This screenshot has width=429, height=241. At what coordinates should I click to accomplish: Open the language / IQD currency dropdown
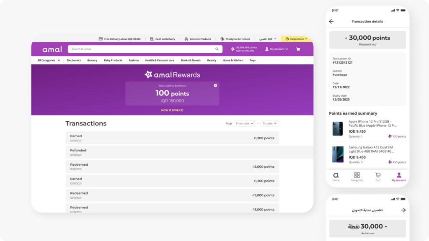(x=268, y=39)
